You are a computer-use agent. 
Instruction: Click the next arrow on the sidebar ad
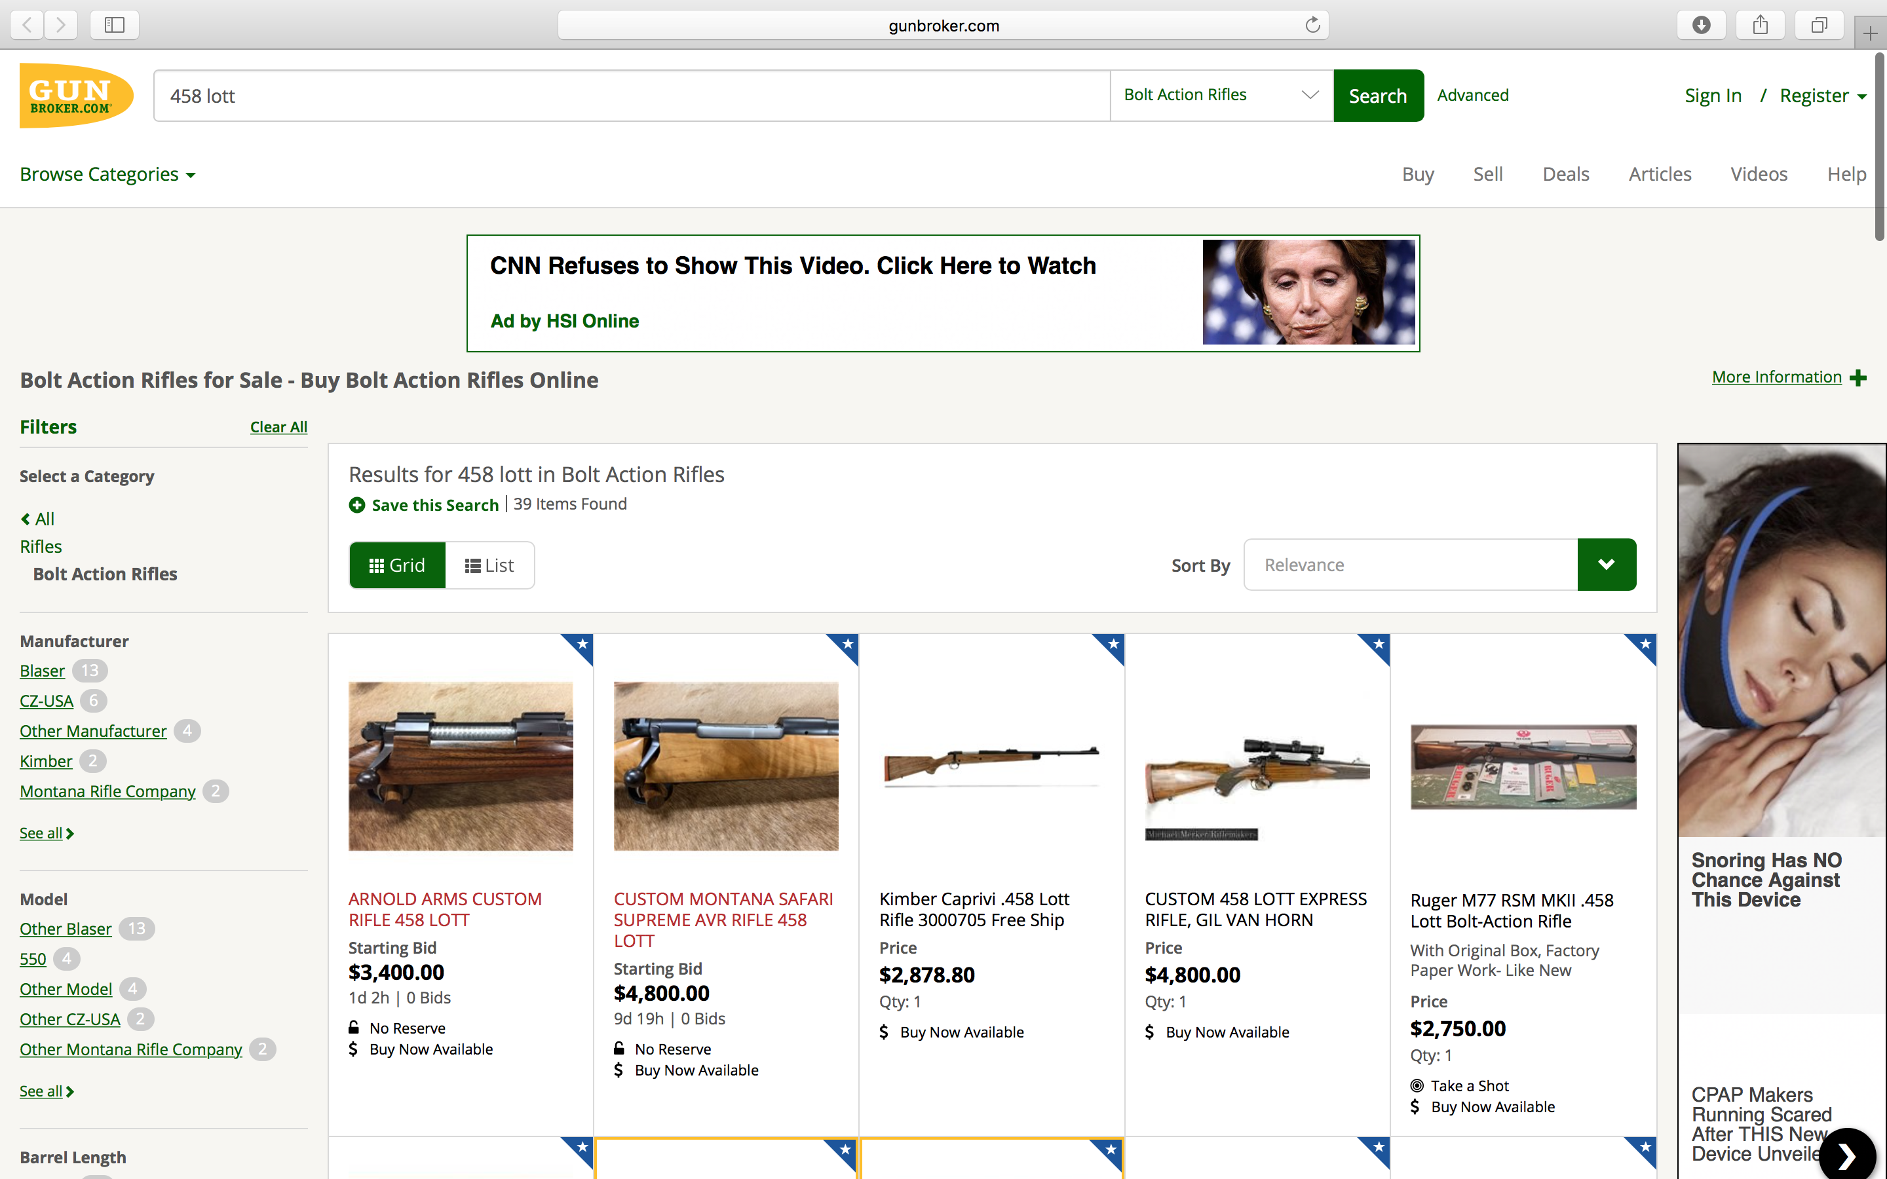(x=1847, y=1155)
